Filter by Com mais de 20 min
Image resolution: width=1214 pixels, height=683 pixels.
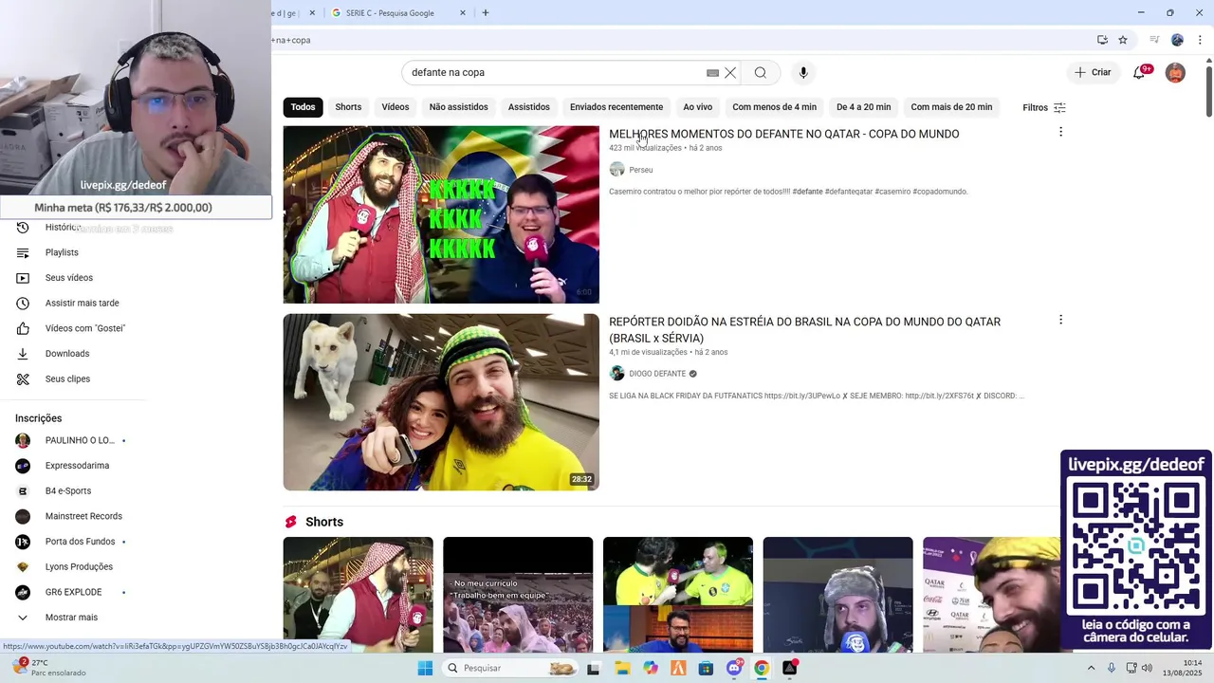tap(951, 107)
